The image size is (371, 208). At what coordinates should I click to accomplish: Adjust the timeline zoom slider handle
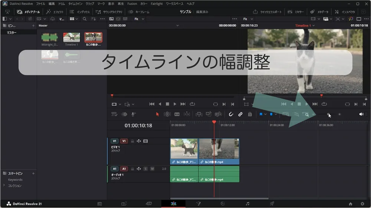pyautogui.click(x=328, y=114)
